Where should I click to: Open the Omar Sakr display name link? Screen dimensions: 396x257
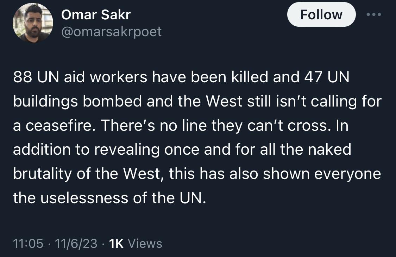pos(96,15)
